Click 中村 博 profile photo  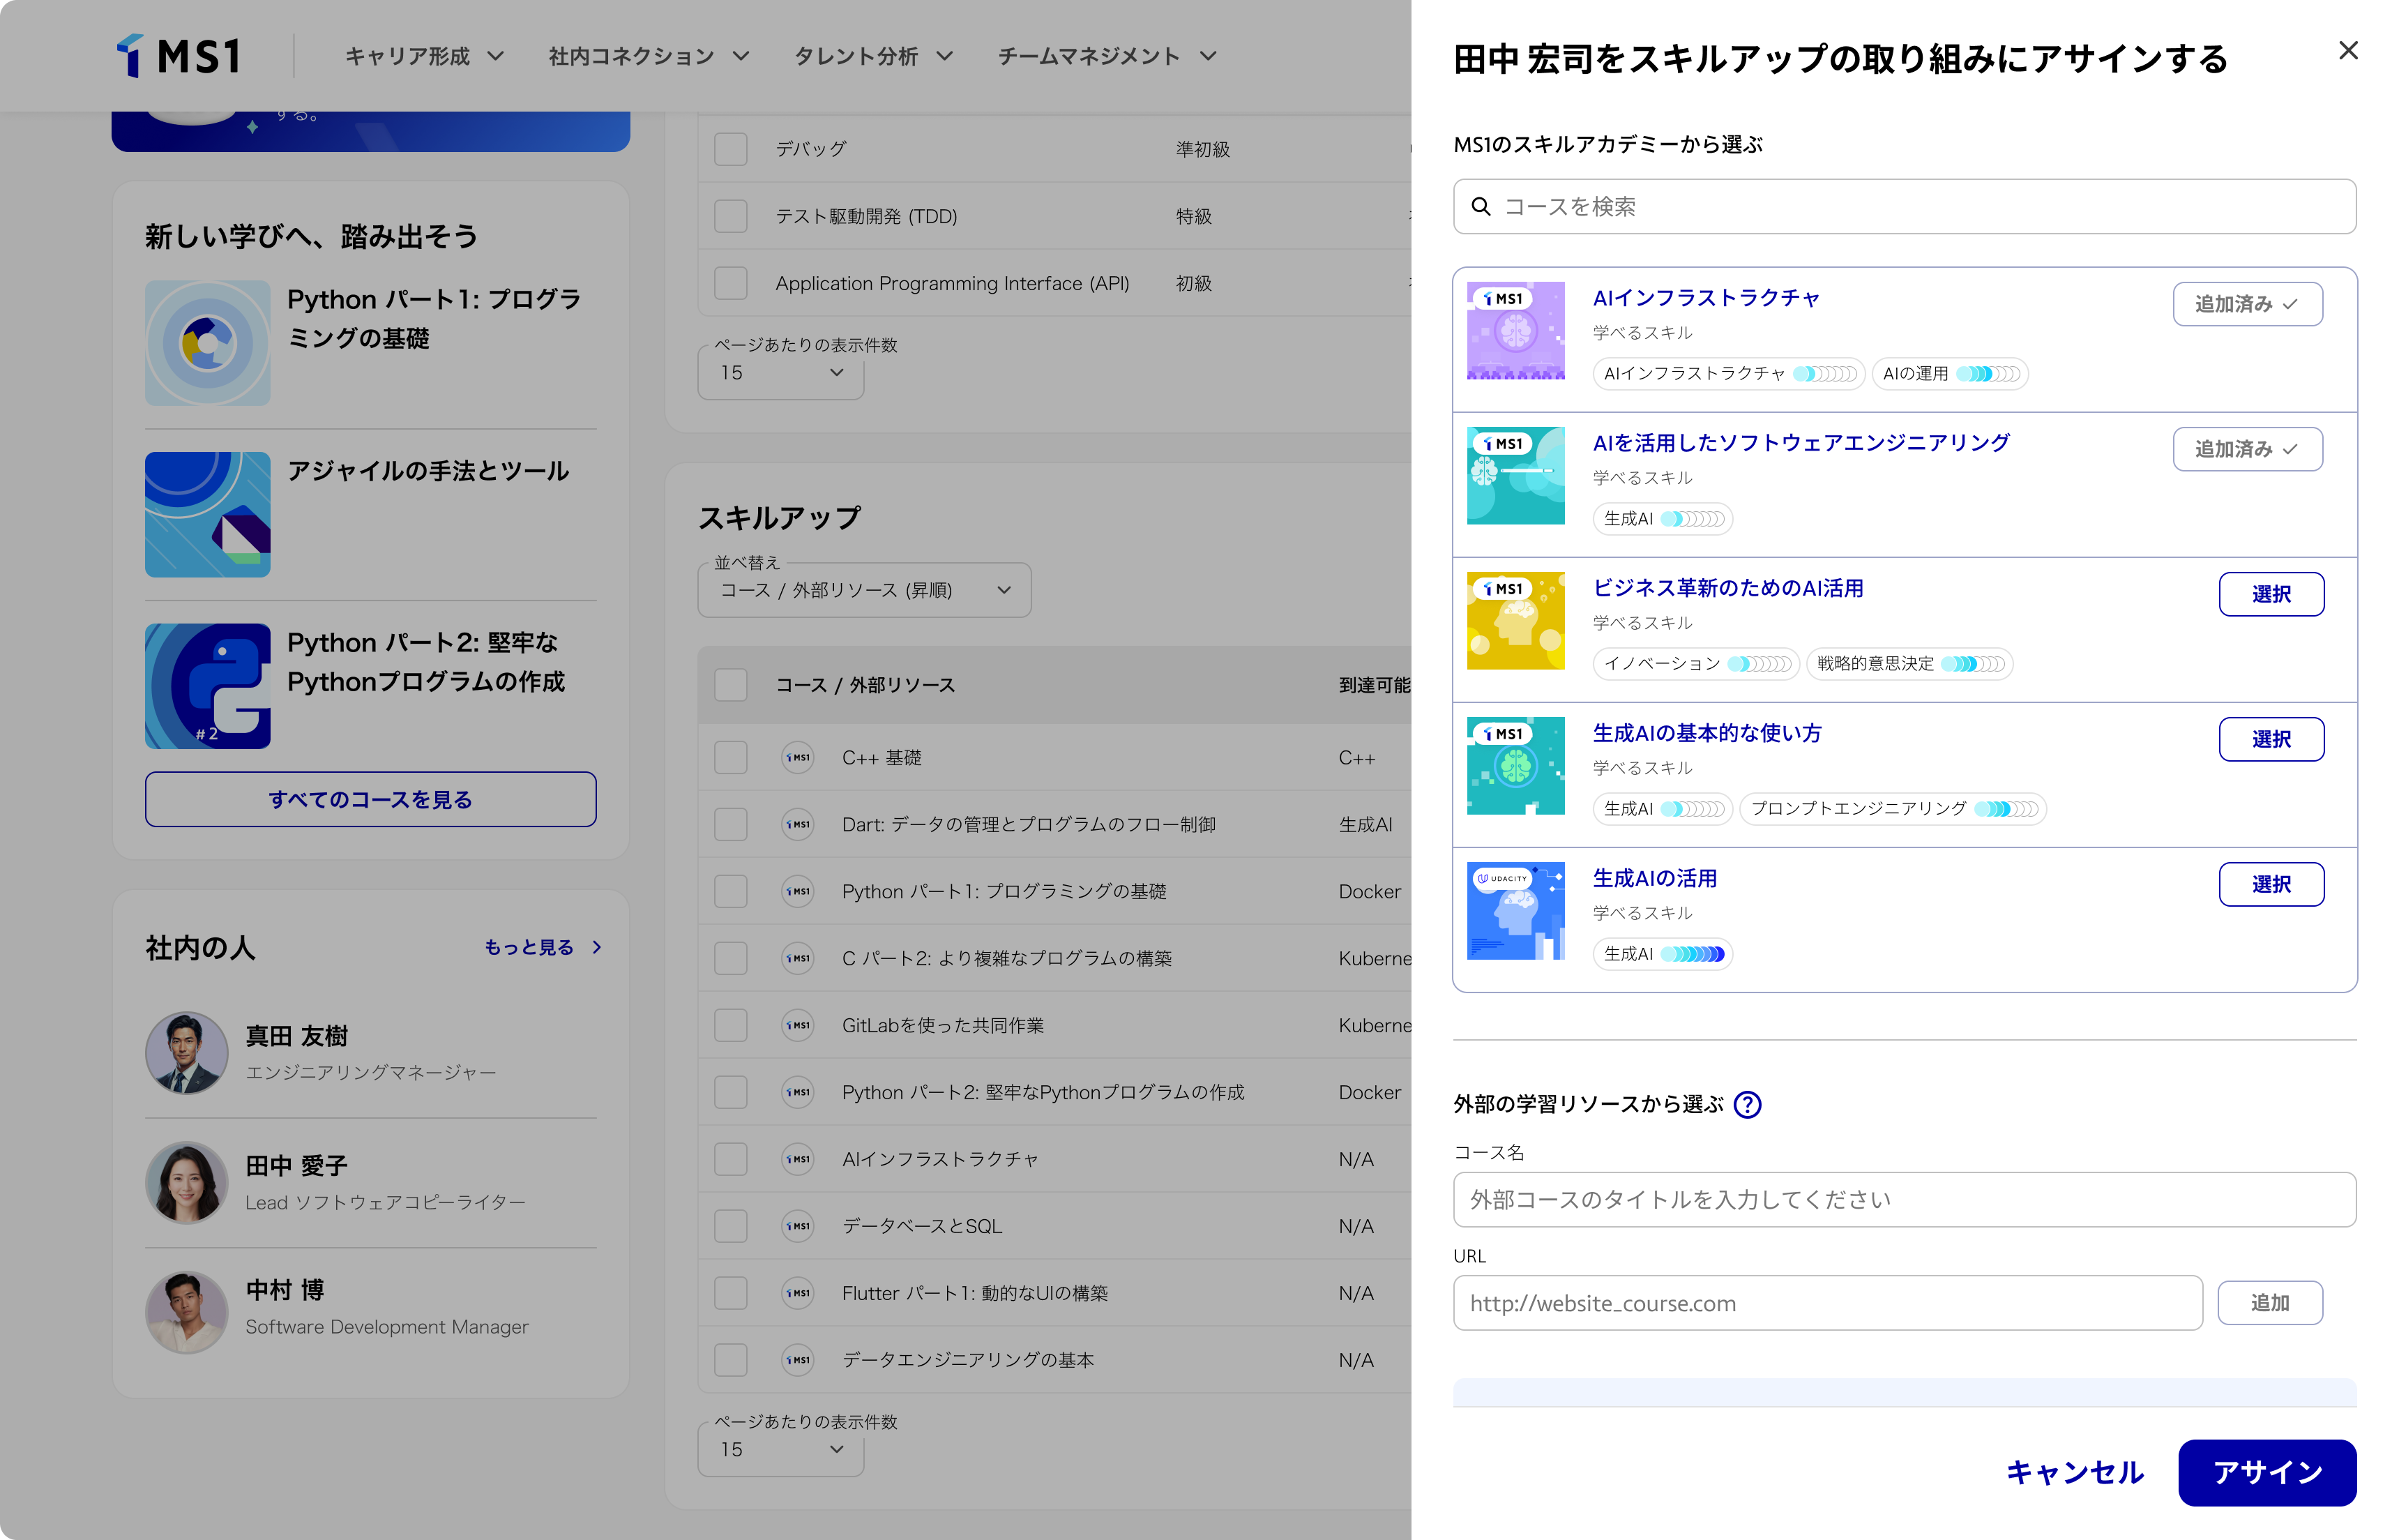[x=187, y=1313]
